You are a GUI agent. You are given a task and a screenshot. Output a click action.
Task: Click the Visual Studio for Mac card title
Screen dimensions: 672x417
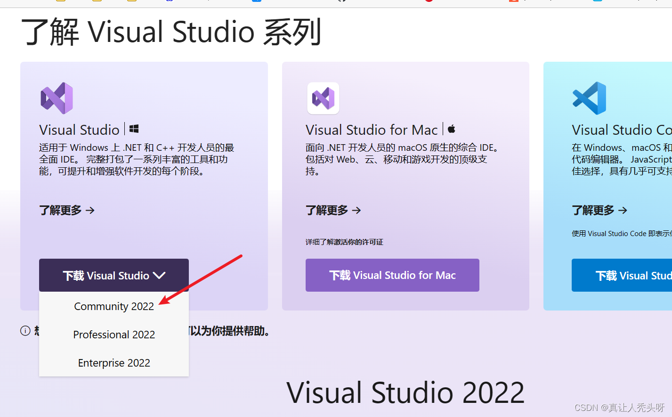372,130
